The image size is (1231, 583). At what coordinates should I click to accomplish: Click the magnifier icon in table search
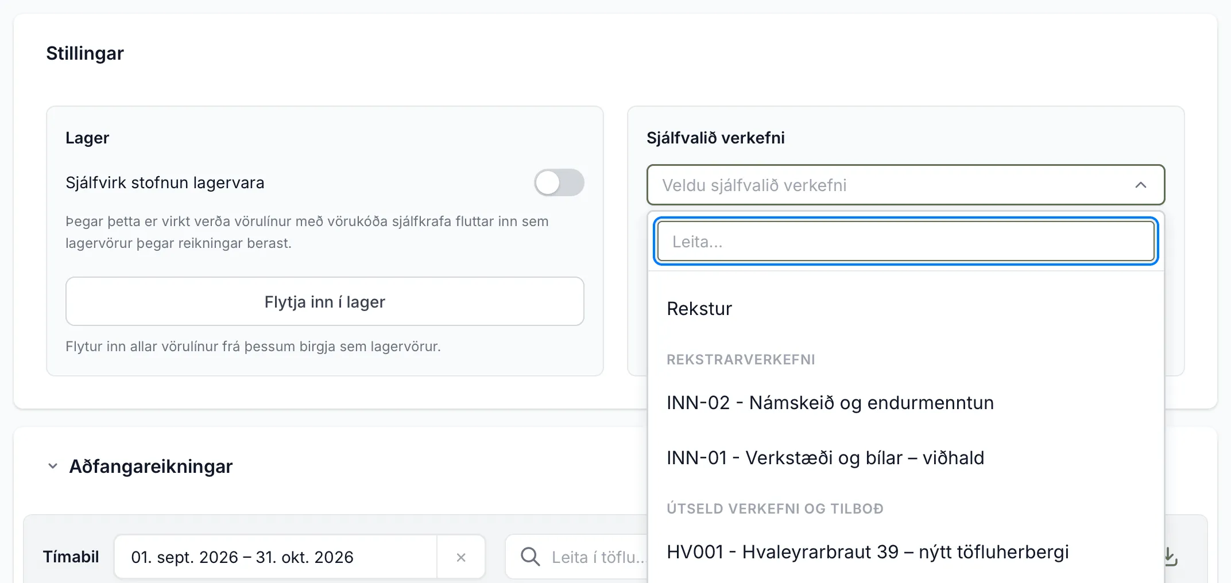[530, 557]
